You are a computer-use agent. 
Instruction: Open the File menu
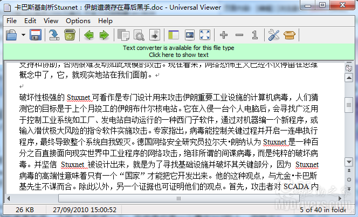12,21
